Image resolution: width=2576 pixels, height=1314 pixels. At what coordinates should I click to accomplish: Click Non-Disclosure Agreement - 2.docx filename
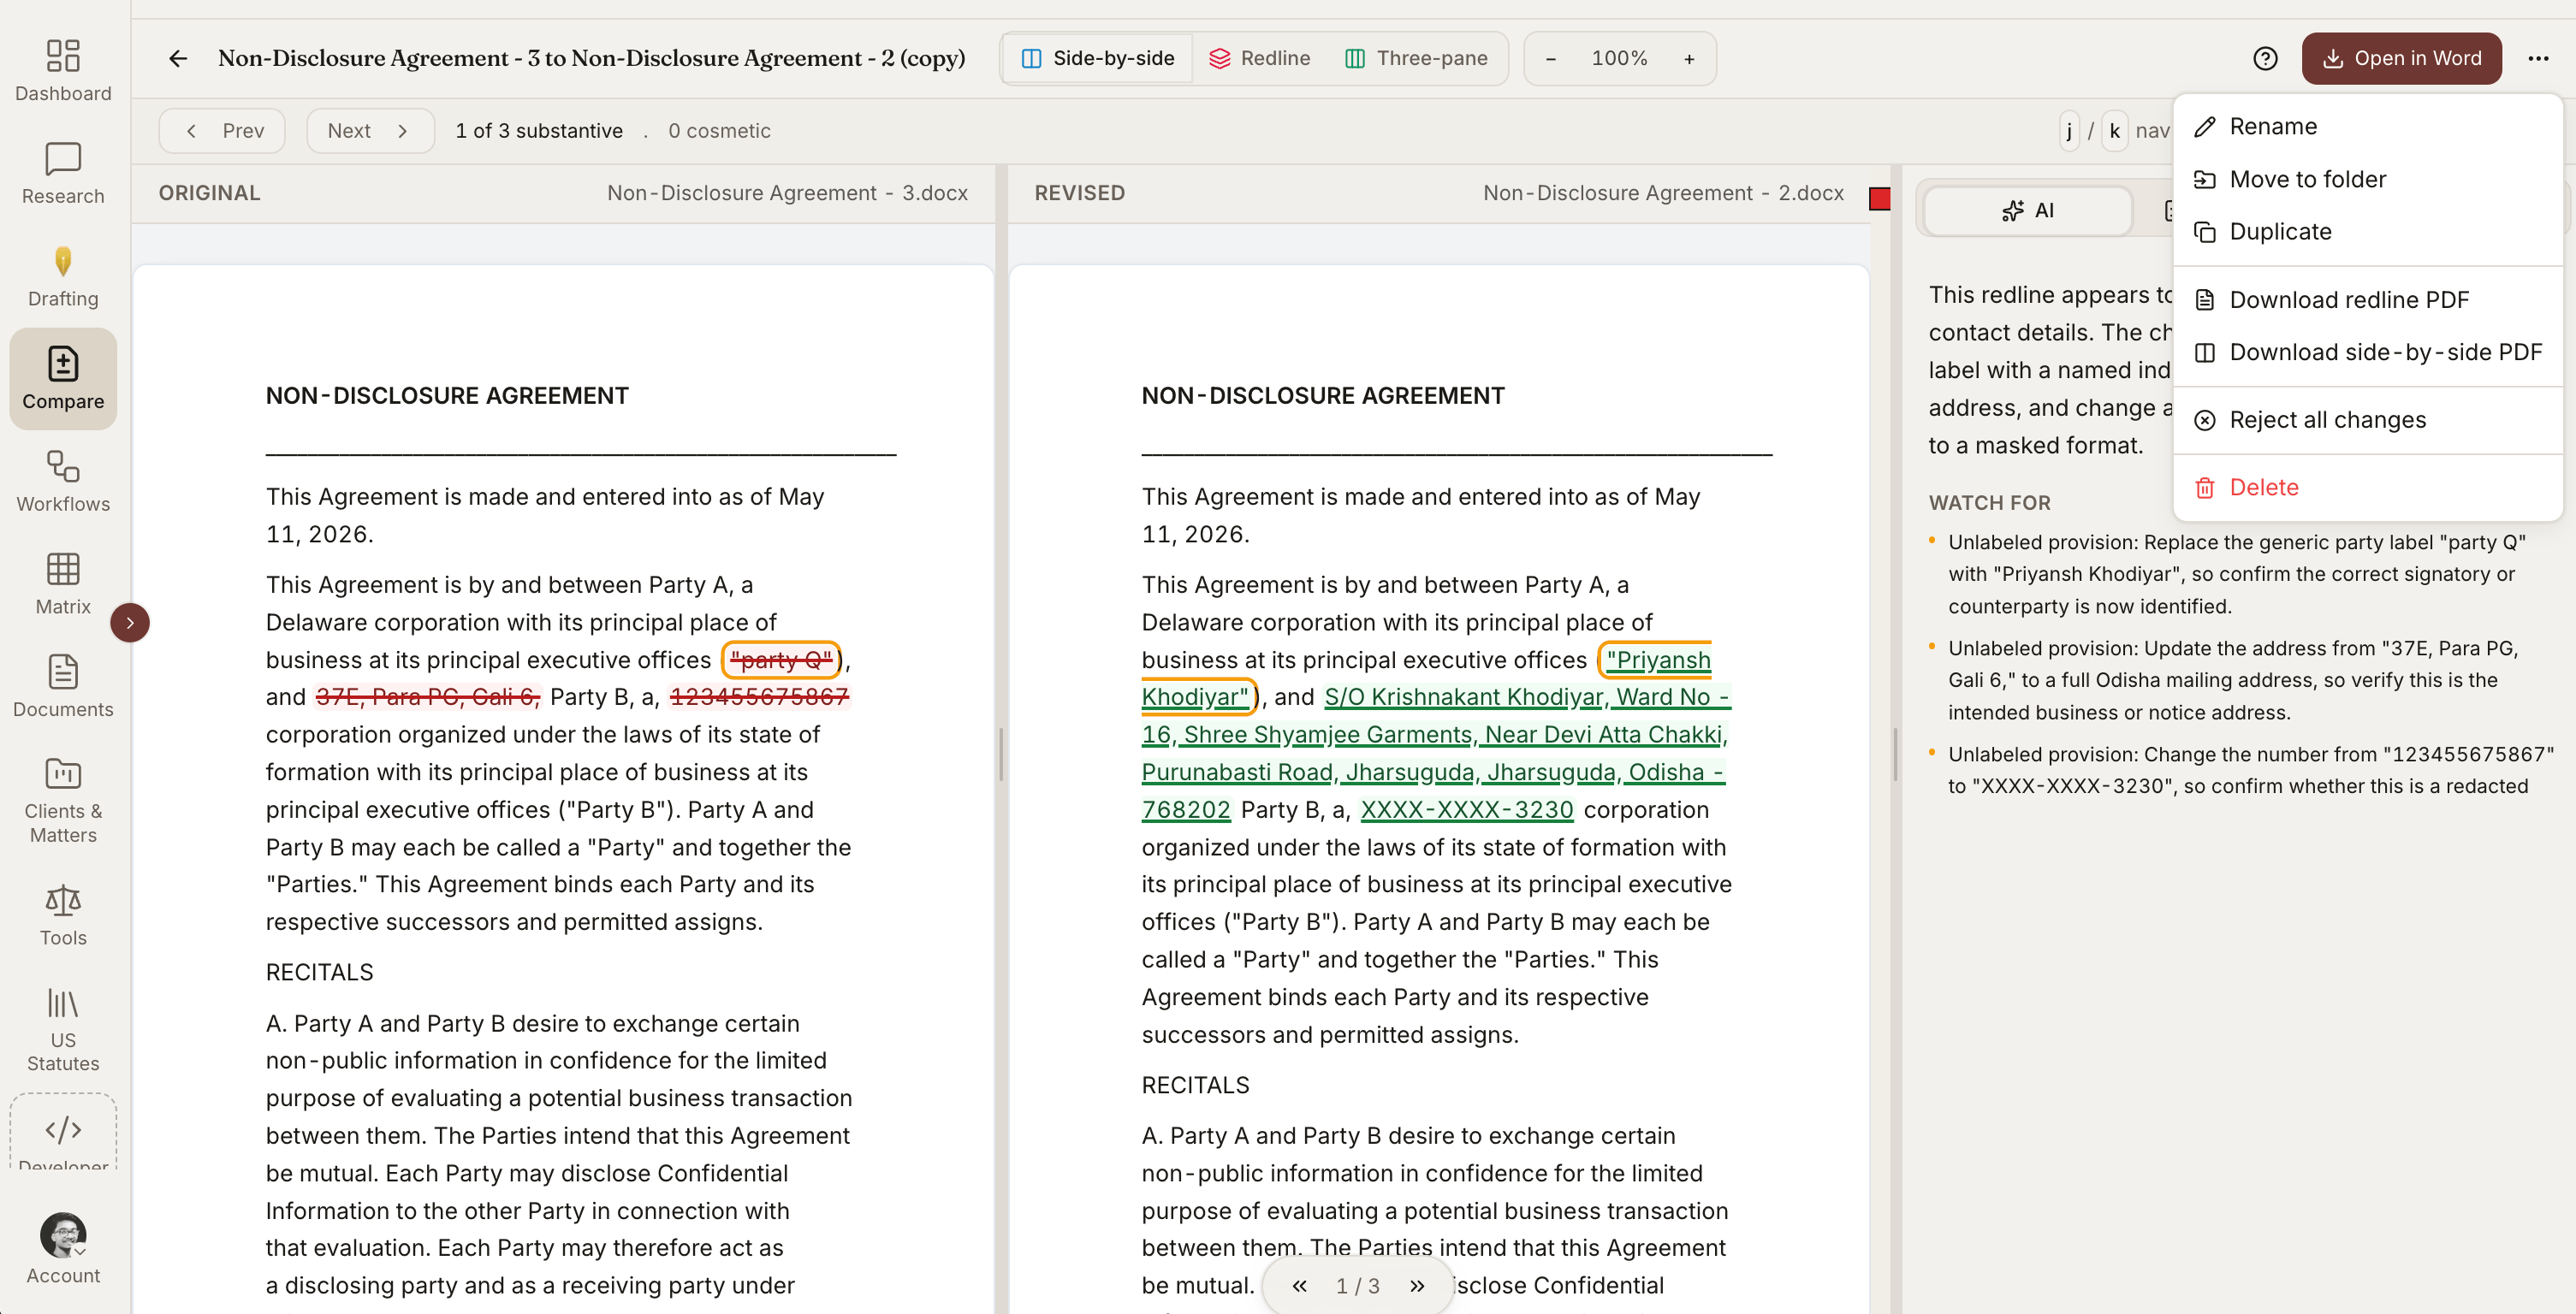tap(1663, 192)
